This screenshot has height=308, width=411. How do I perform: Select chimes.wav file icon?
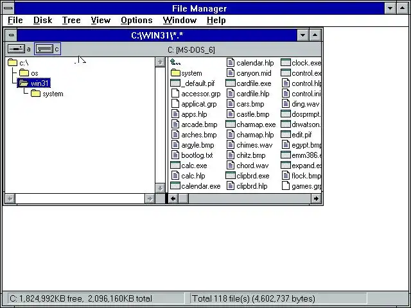[231, 145]
